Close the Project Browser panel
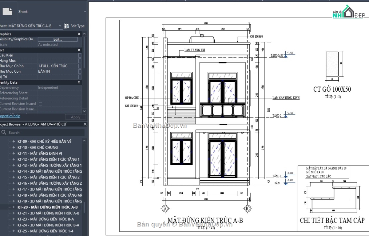The height and width of the screenshot is (236, 369). [x=85, y=124]
